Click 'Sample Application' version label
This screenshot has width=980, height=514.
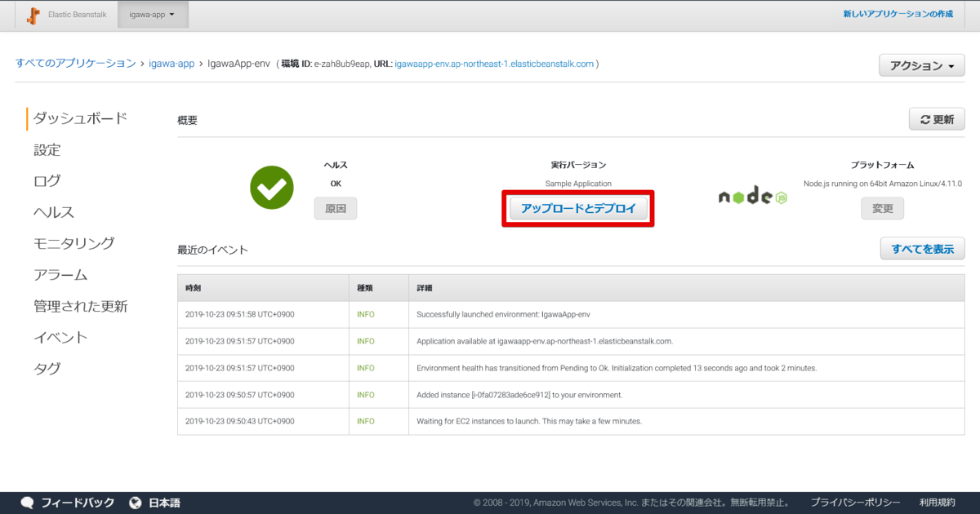click(578, 184)
